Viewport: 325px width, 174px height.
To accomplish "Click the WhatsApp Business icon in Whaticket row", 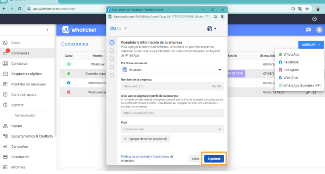I will pyautogui.click(x=69, y=64).
